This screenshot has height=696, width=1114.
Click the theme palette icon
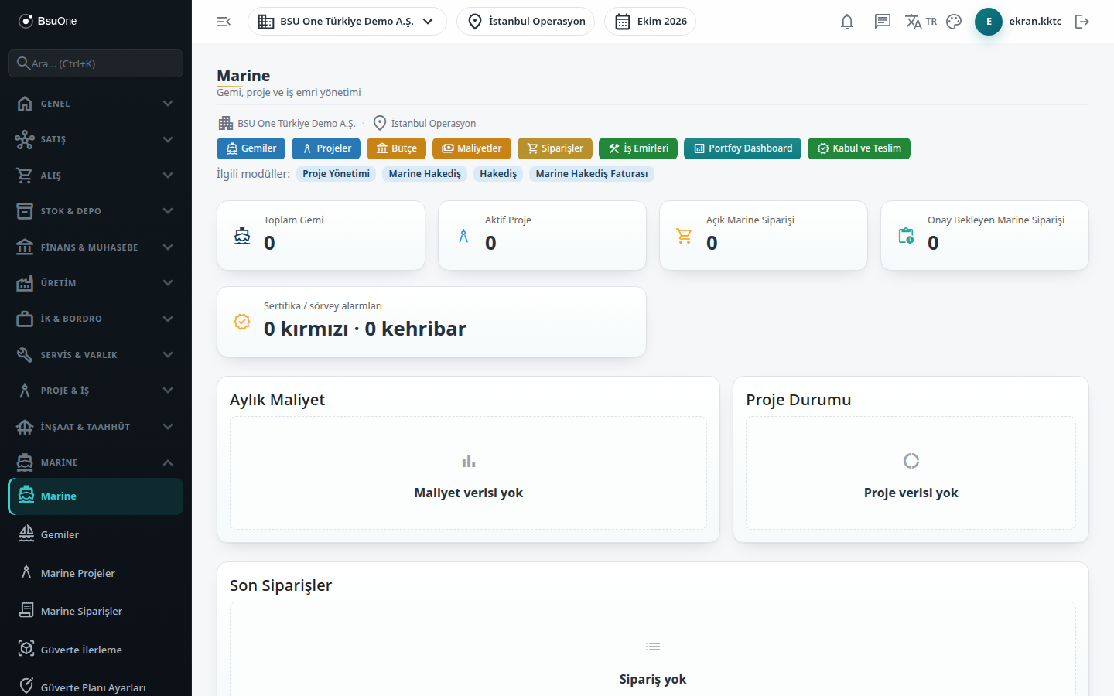[954, 22]
